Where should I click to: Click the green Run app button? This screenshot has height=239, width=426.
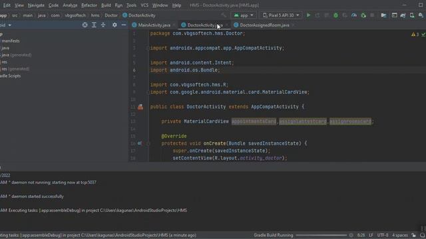pos(308,15)
